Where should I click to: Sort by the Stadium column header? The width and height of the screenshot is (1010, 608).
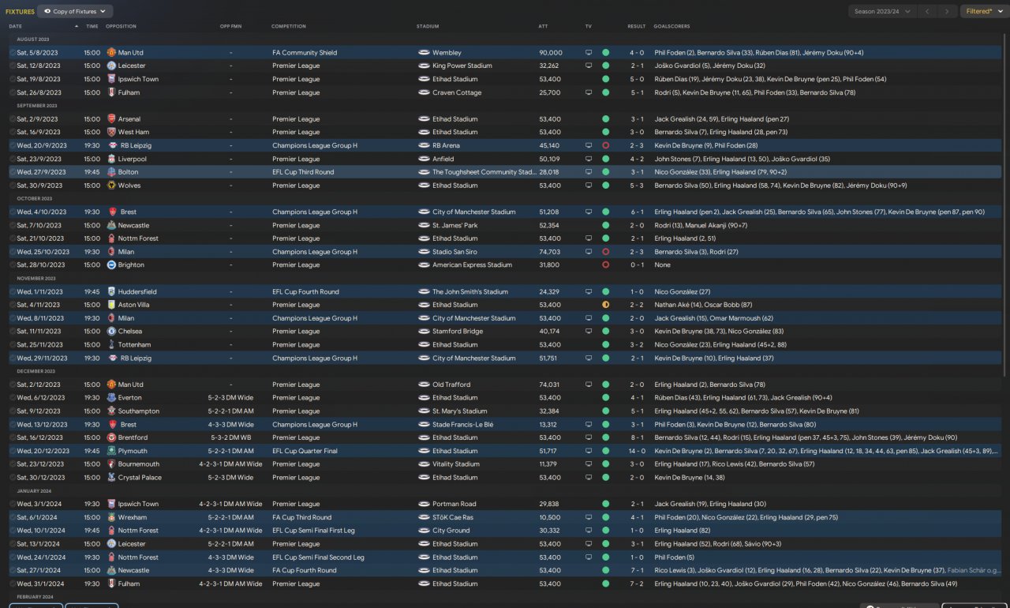(x=428, y=26)
